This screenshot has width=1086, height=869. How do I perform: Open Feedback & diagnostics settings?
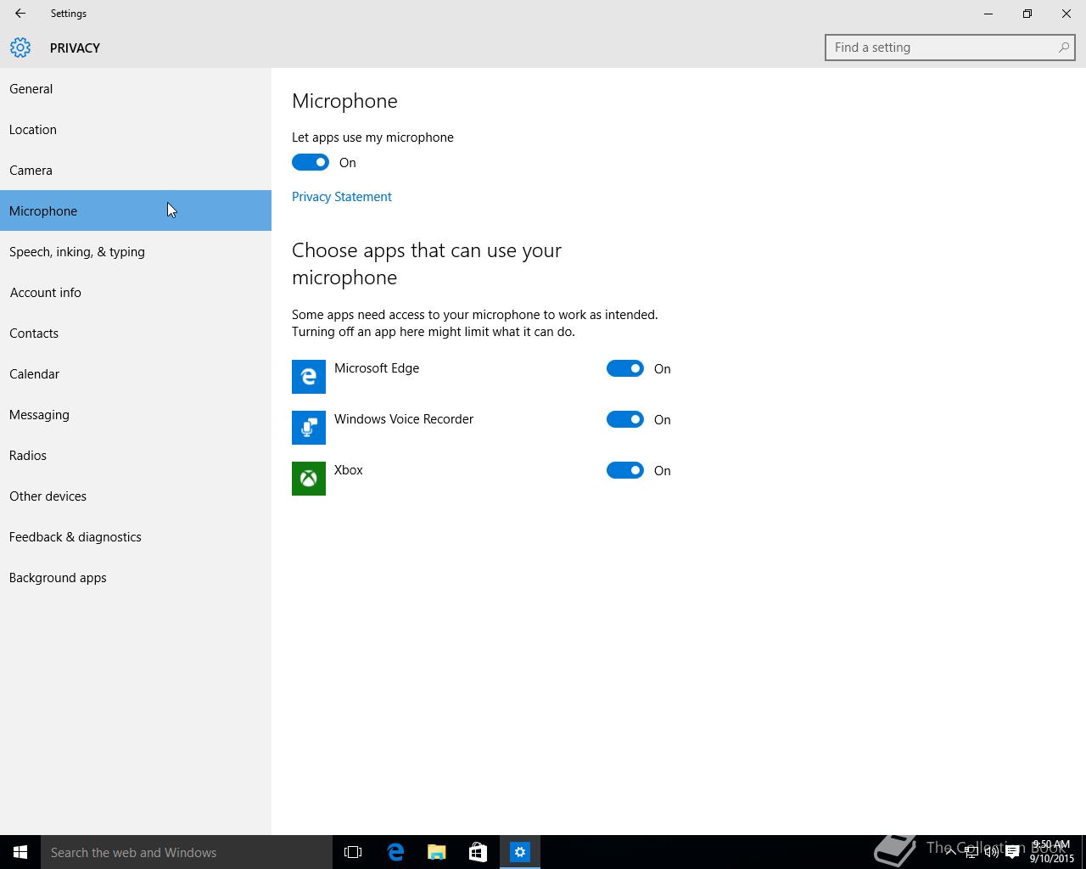(136, 536)
